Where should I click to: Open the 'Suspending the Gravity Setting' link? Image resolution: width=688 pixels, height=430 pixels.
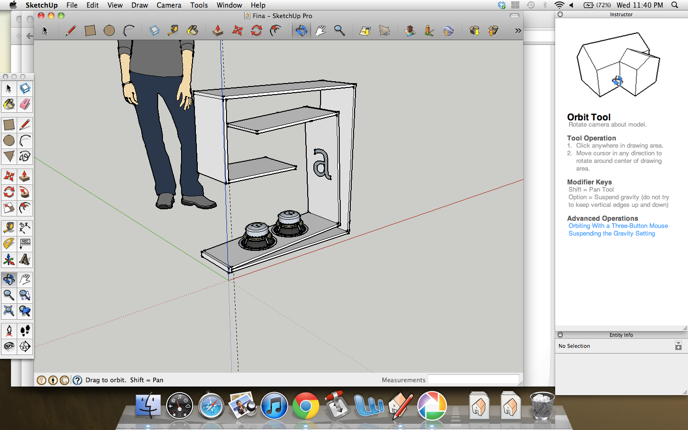click(612, 234)
